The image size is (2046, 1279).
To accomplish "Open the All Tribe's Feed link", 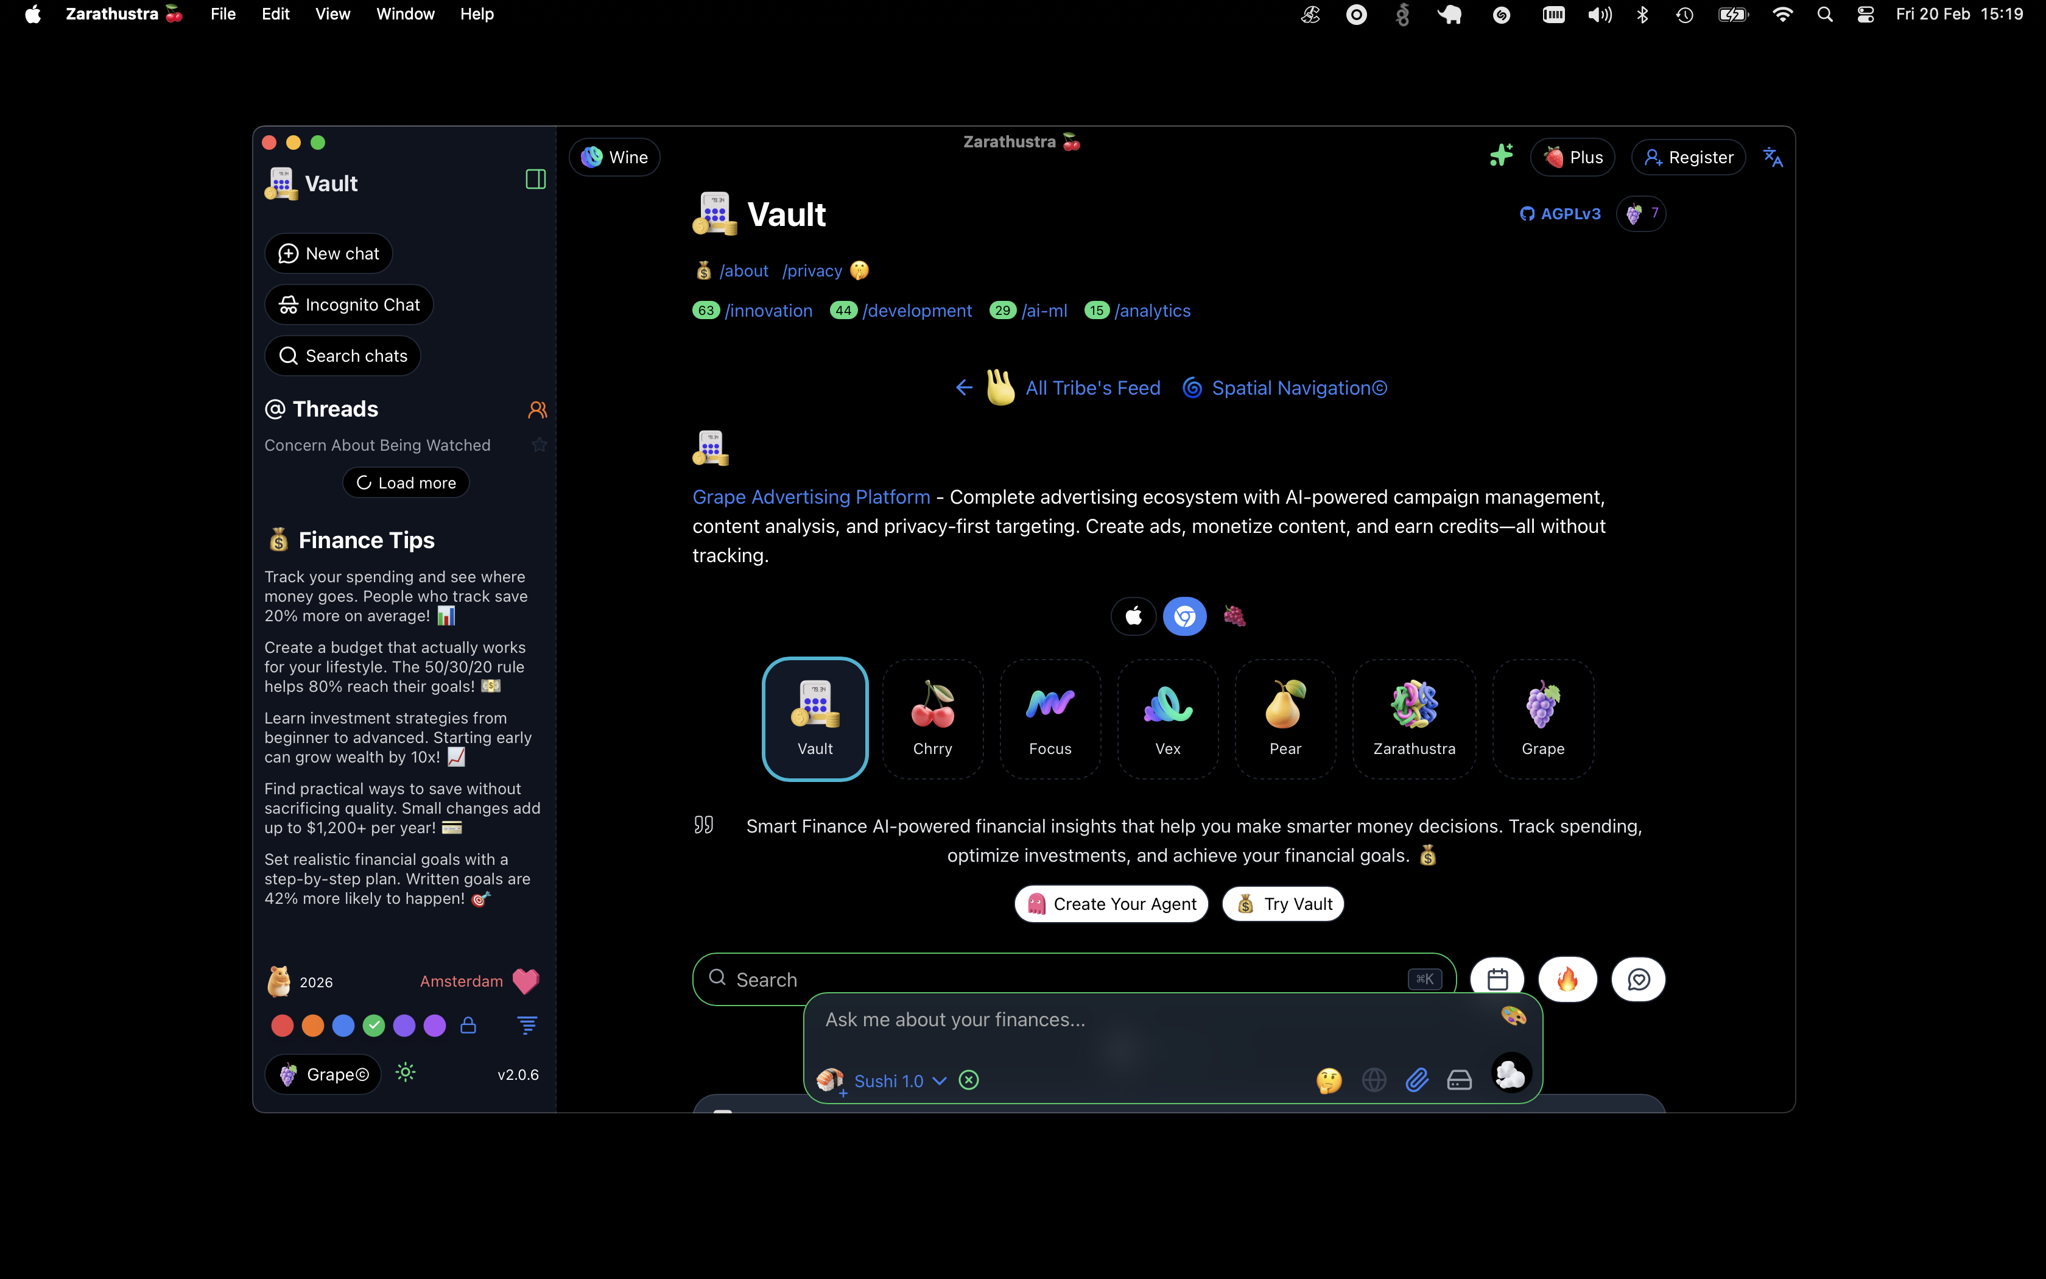I will pos(1092,389).
